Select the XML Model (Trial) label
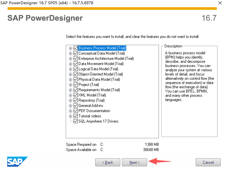This screenshot has height=169, width=225. (x=92, y=95)
